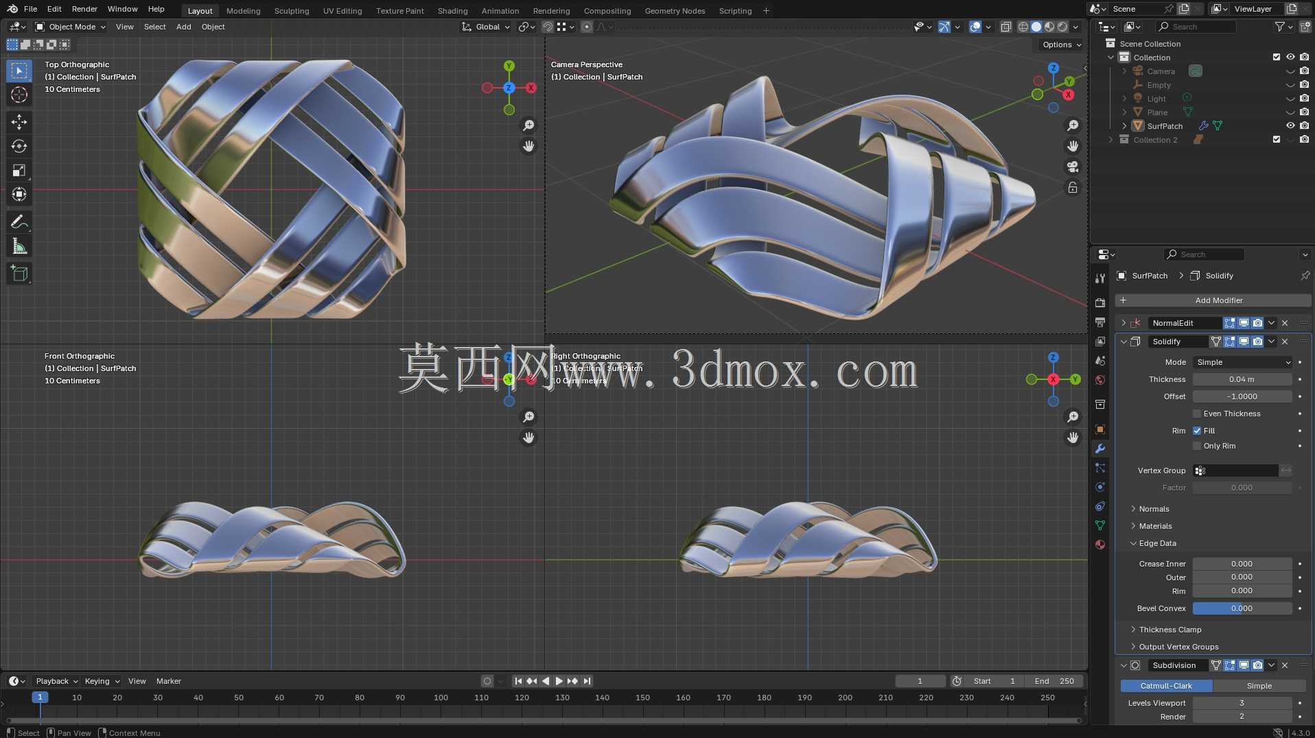Adjust Solidify Offset slider

click(1242, 396)
